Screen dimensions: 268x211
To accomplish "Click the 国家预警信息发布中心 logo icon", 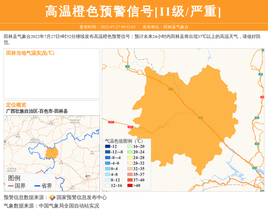I will 52,198.
